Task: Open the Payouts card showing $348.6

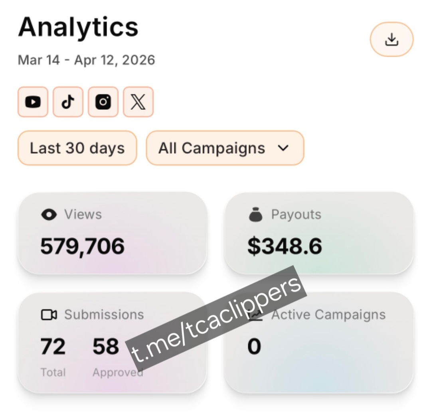Action: click(319, 233)
